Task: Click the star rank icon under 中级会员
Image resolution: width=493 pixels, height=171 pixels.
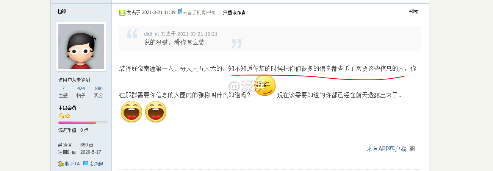Action: [x=67, y=116]
